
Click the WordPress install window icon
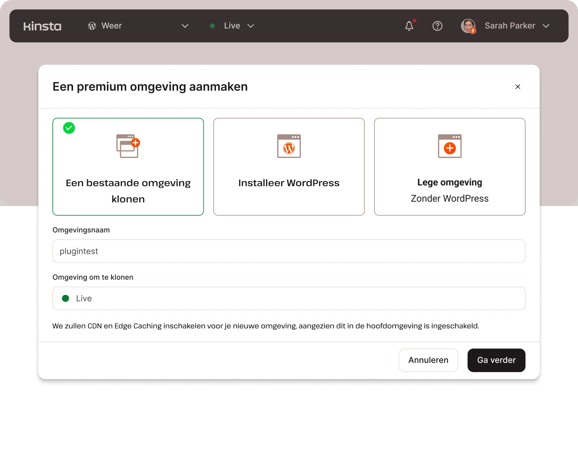pos(289,146)
